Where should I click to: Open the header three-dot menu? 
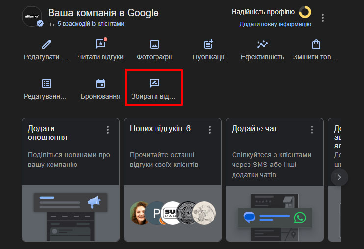click(x=323, y=18)
